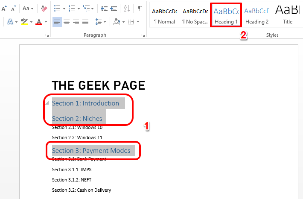
Task: Open multilevel list dropdown arrow
Action: coord(93,9)
